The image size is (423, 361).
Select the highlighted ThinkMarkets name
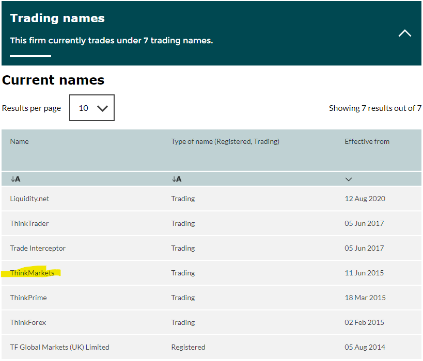32,273
